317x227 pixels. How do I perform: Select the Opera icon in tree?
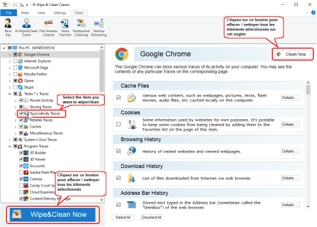click(20, 80)
